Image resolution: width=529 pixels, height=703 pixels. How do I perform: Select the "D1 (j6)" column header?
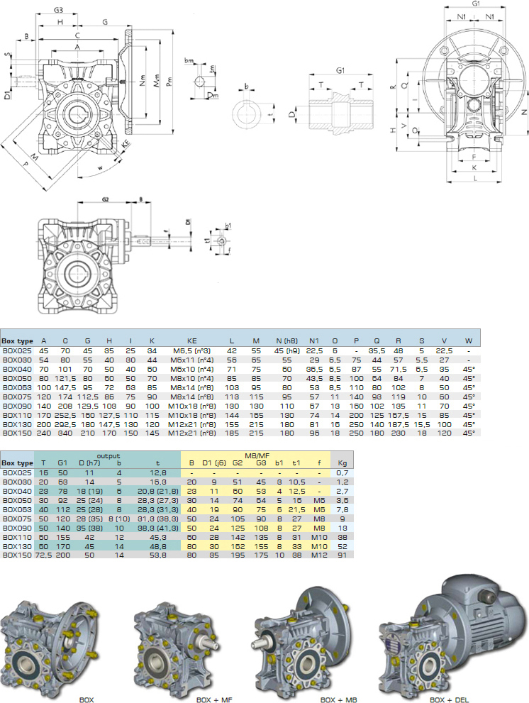tap(214, 463)
